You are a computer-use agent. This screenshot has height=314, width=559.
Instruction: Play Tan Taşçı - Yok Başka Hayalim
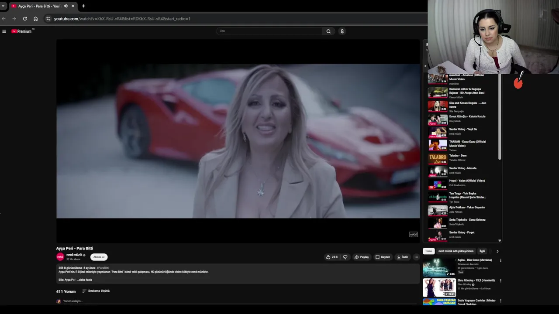463,197
